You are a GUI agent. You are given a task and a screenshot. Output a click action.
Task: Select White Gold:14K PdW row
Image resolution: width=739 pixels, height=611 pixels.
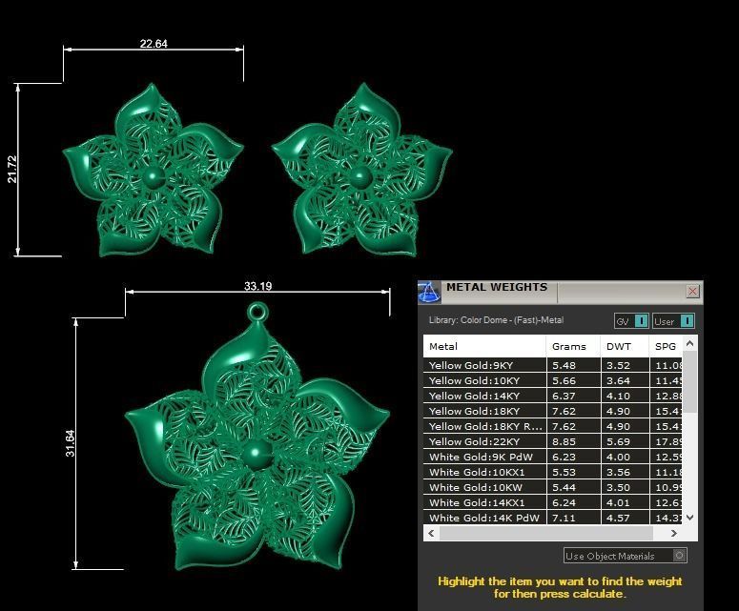(x=552, y=518)
